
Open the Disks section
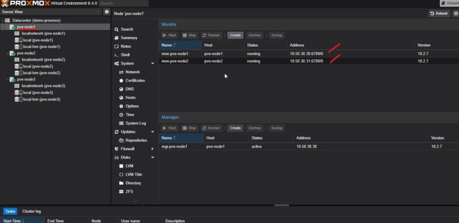pyautogui.click(x=126, y=157)
